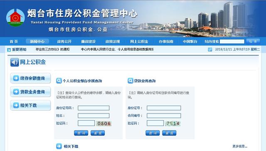Image resolution: width=266 pixels, height=151 pixels.
Task: Click the calendar icon beside the date
Action: pos(210,50)
